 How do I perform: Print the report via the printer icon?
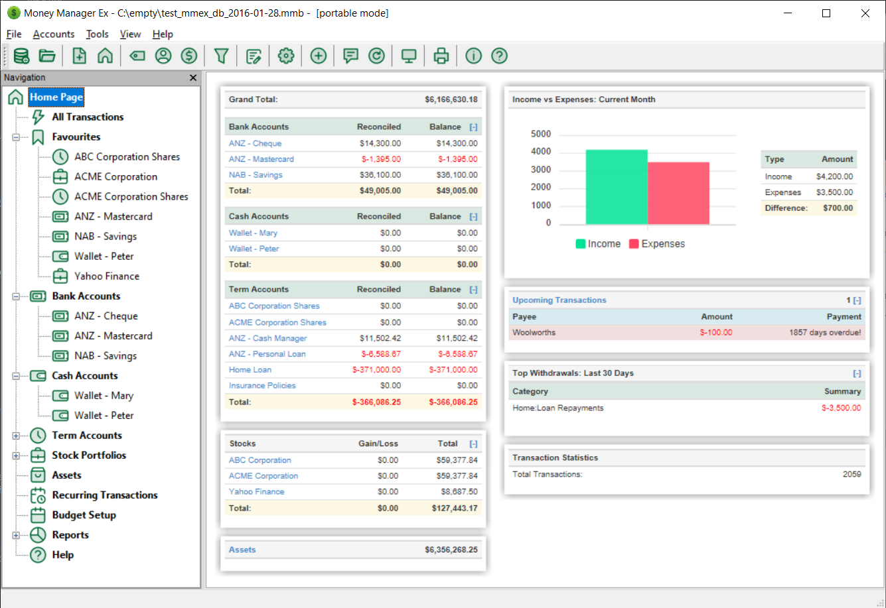(x=441, y=56)
